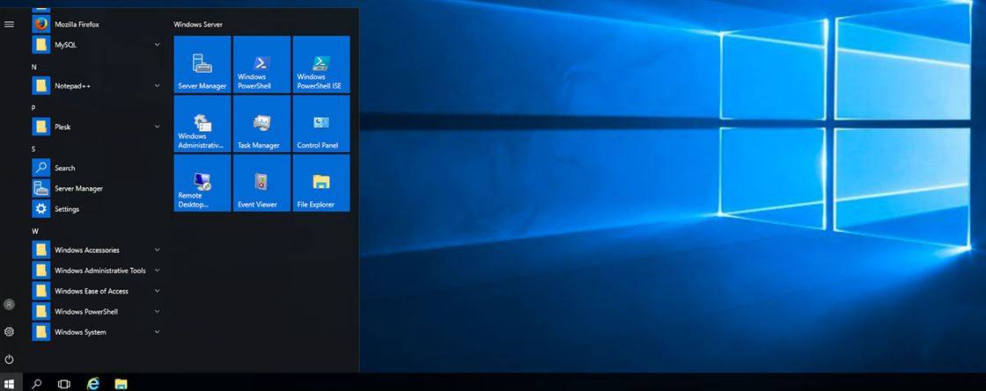Click the Power button in Start sidebar
986x391 pixels.
click(9, 359)
